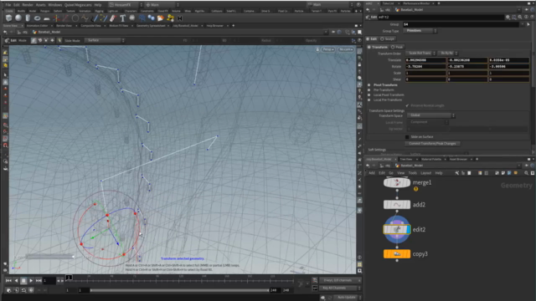This screenshot has width=536, height=301.
Task: Open the Transform Space dropdown
Action: coord(430,115)
